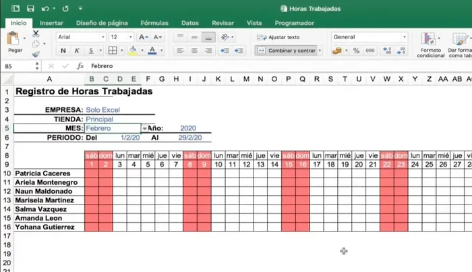Click the increase indent icon
This screenshot has height=272, width=472.
239,51
